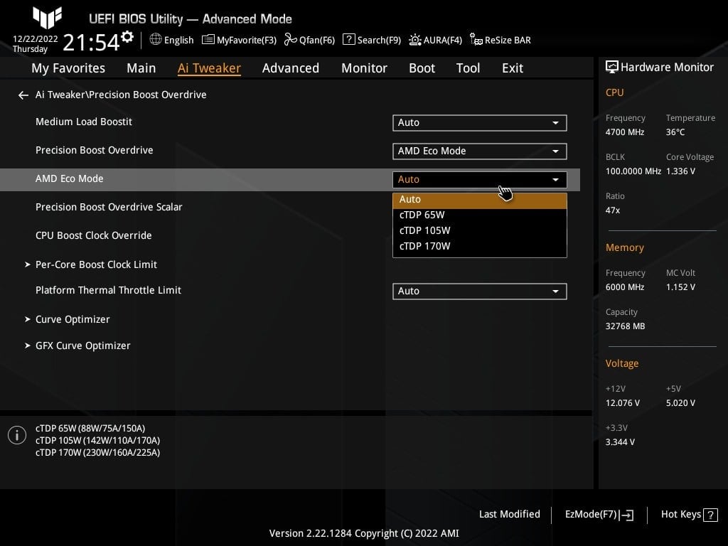Click the globe language icon
The height and width of the screenshot is (546, 728).
click(x=156, y=40)
